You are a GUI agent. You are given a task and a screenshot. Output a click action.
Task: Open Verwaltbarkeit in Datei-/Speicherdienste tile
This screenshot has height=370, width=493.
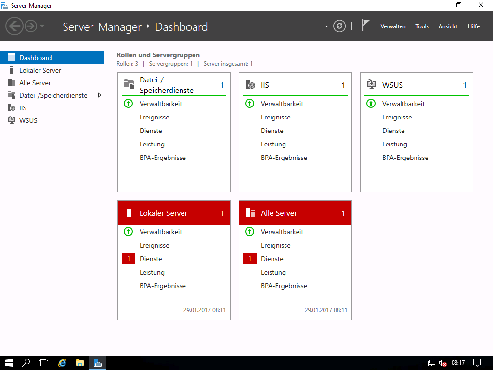pyautogui.click(x=161, y=104)
